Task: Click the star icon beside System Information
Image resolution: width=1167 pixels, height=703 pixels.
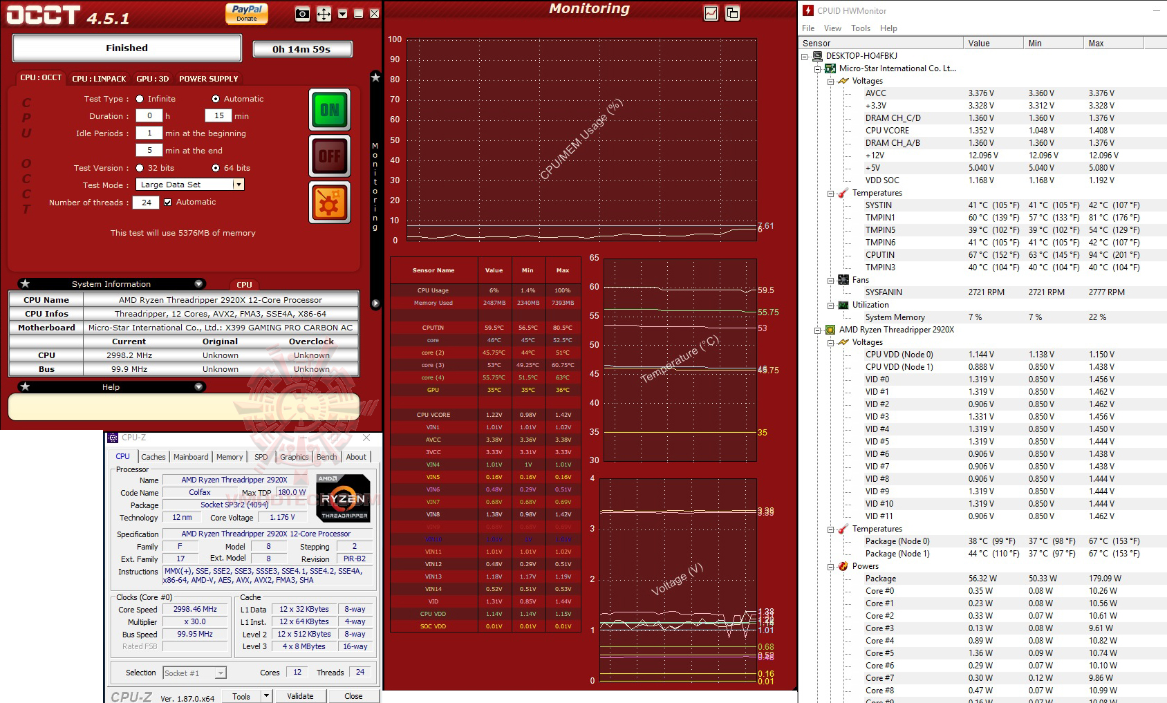Action: pyautogui.click(x=26, y=283)
